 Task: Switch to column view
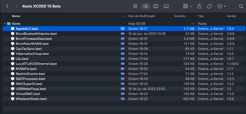click(156, 6)
